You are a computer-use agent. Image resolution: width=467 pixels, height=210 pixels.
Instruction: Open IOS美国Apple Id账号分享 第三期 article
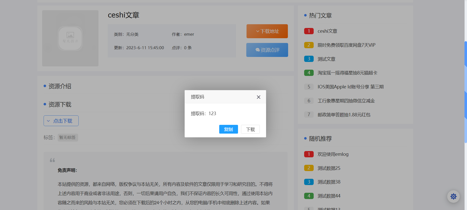[351, 87]
